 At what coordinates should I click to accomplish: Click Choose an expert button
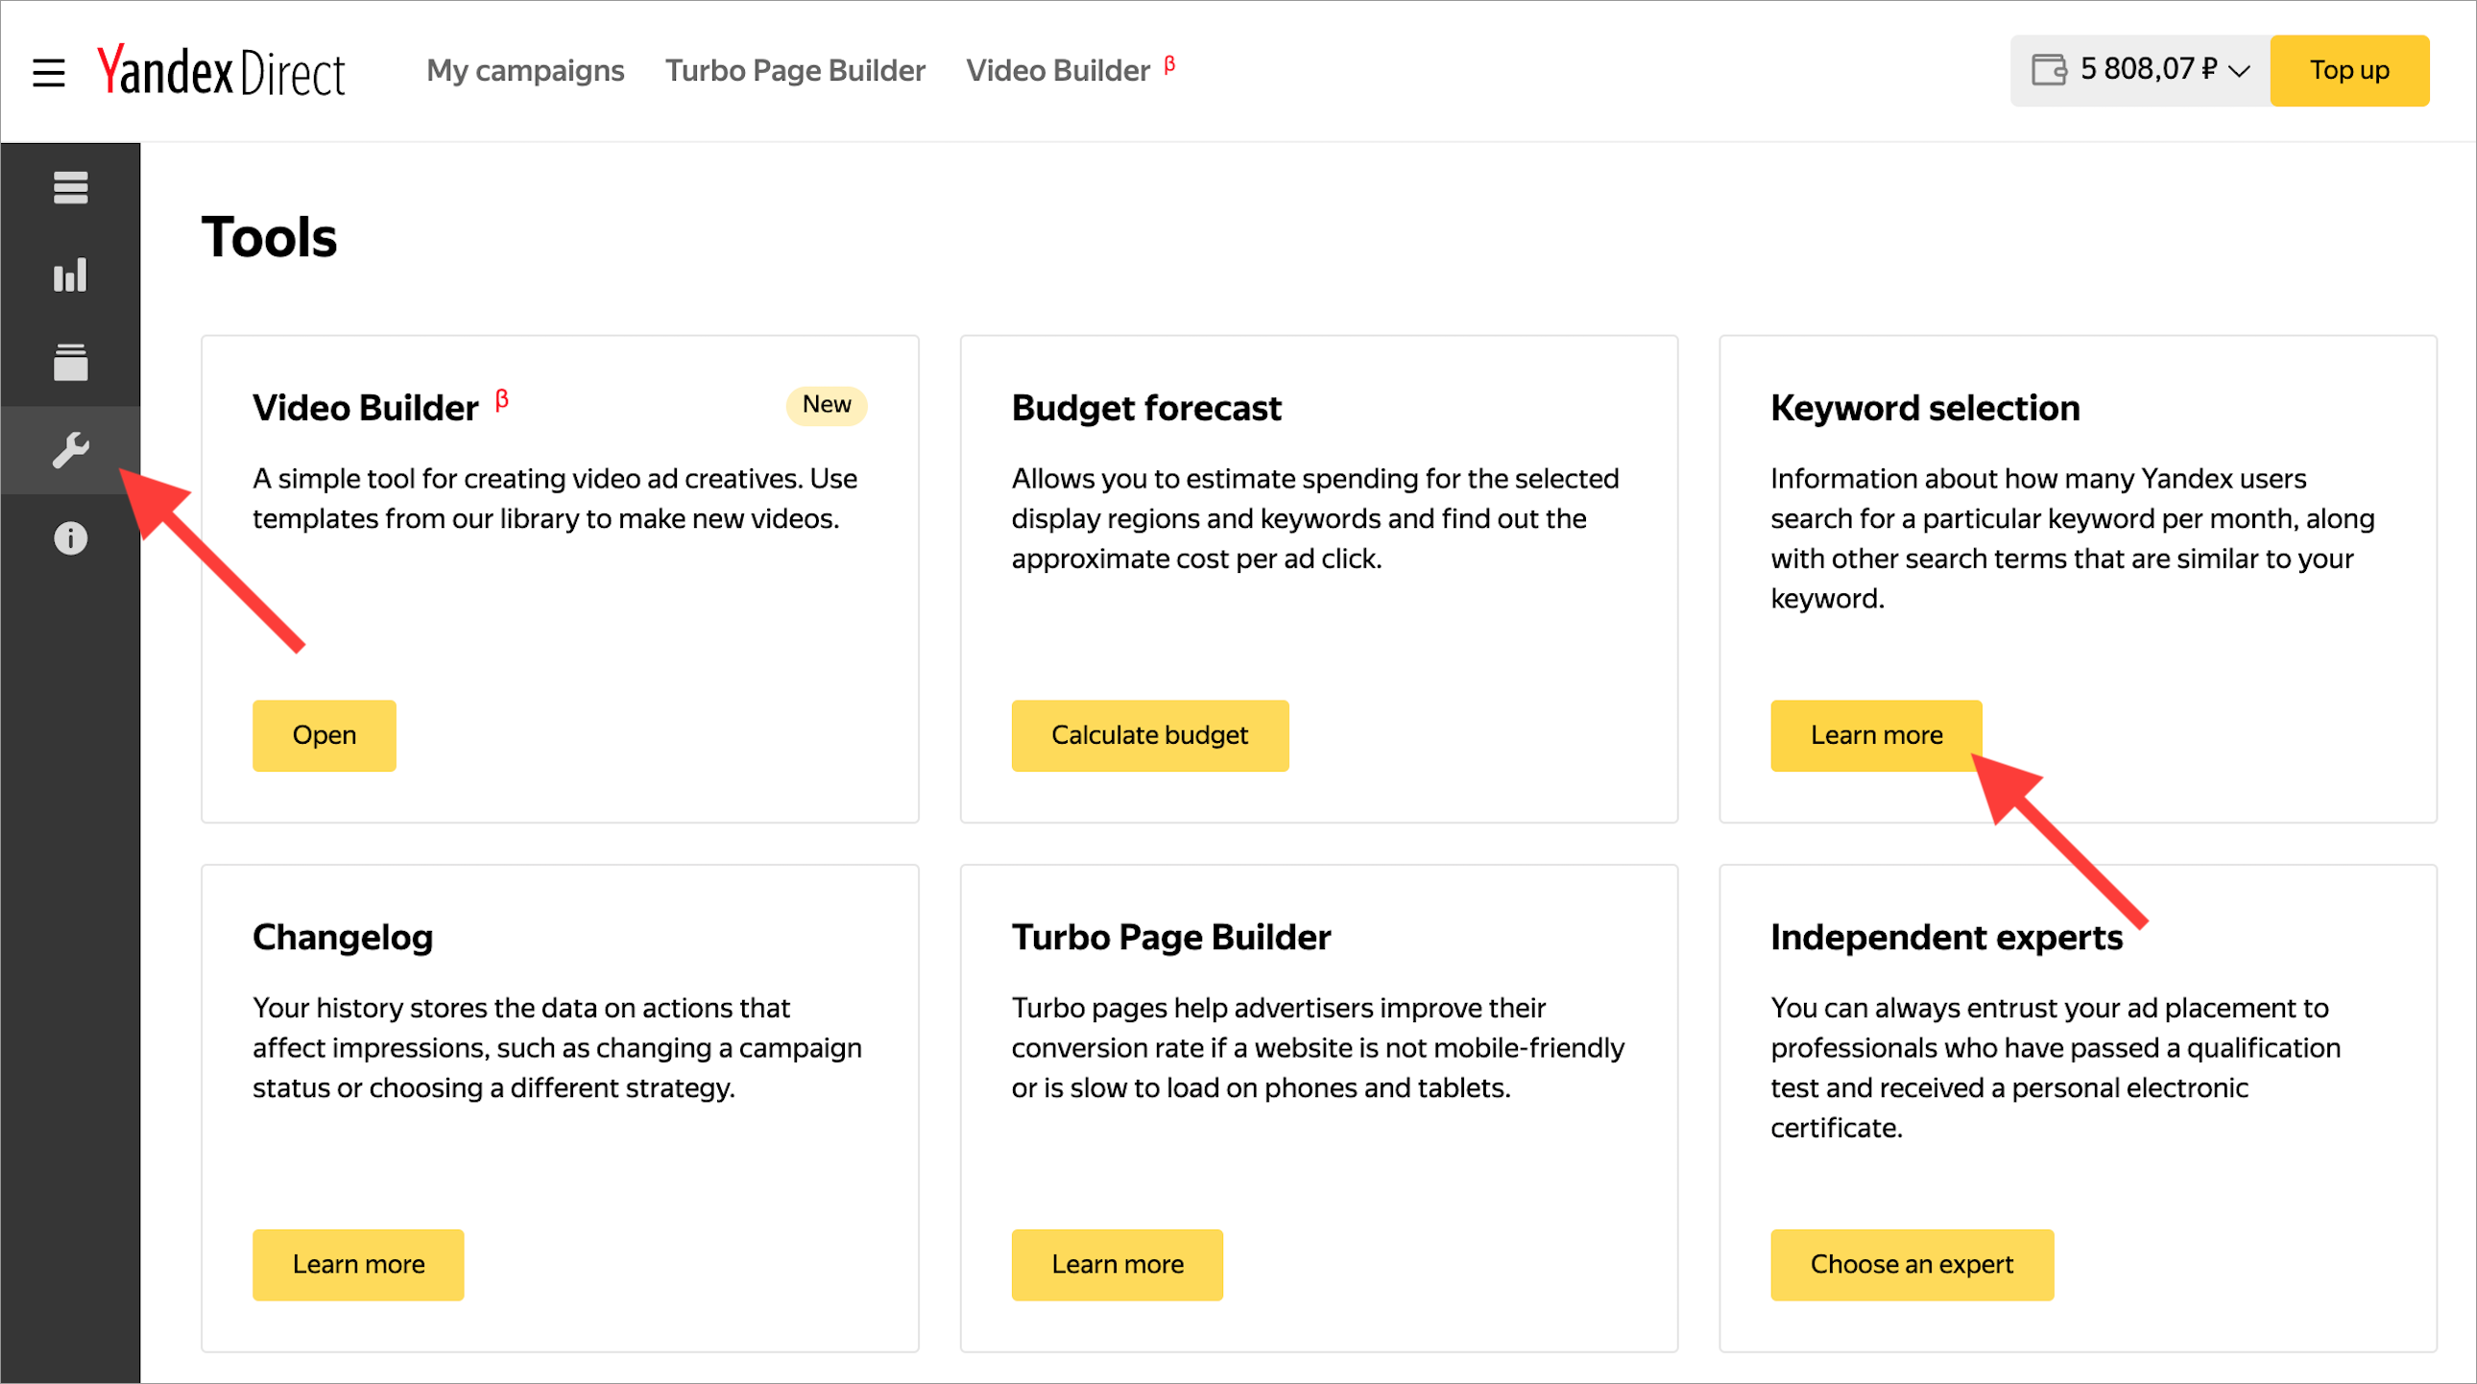pos(1912,1265)
